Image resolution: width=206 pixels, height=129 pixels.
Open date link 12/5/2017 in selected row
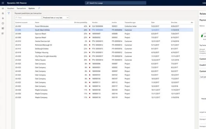pos(155,30)
